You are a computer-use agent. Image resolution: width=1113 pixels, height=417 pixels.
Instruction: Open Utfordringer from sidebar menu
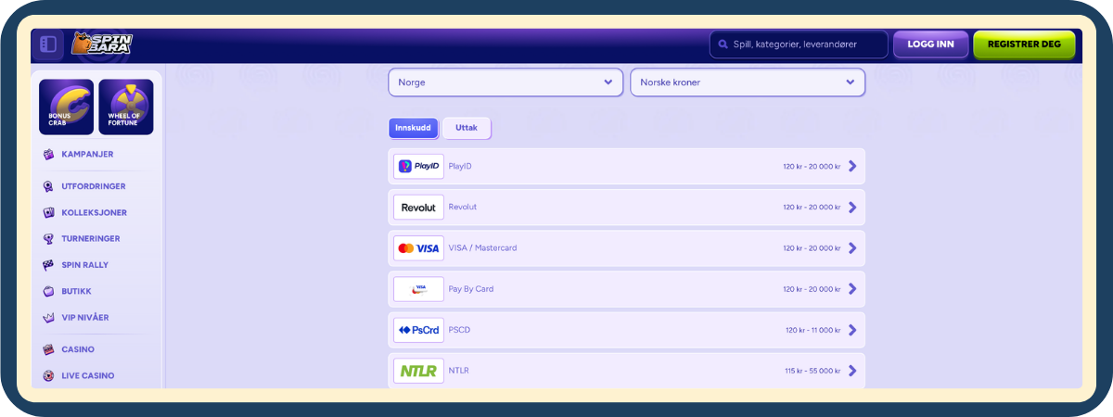tap(94, 186)
